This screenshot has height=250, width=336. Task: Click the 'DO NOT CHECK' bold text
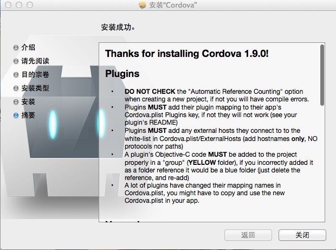150,91
